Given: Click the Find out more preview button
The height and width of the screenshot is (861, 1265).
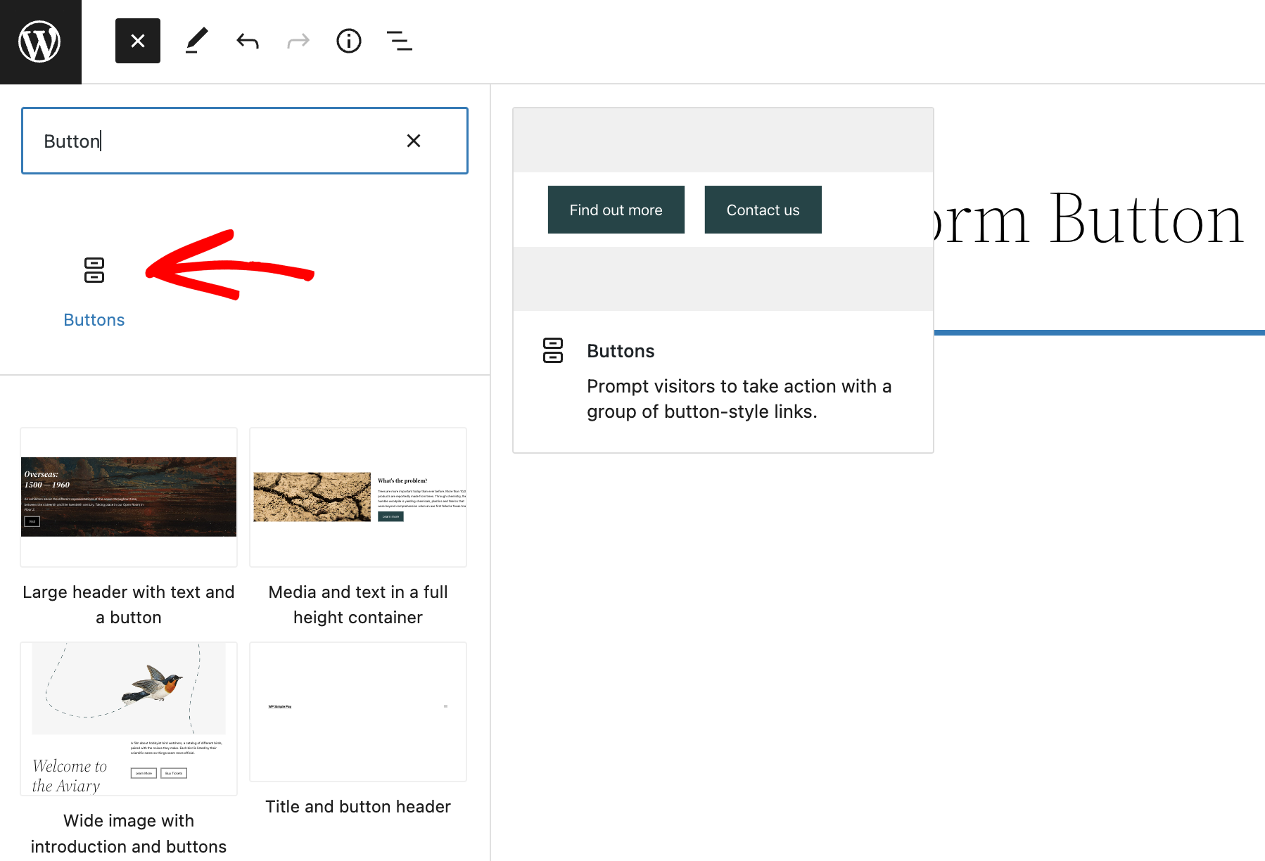Looking at the screenshot, I should click(x=616, y=210).
